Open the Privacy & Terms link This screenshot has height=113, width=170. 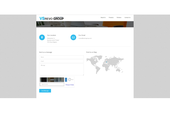click(70, 85)
